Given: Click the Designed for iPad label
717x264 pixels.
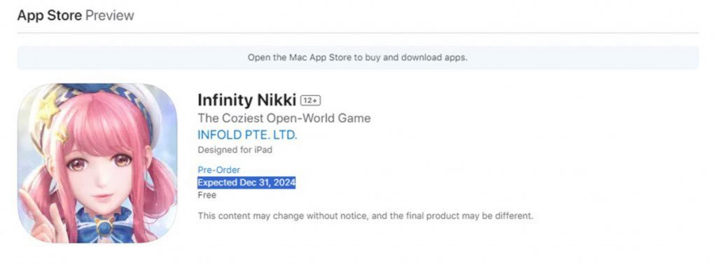Looking at the screenshot, I should [235, 150].
